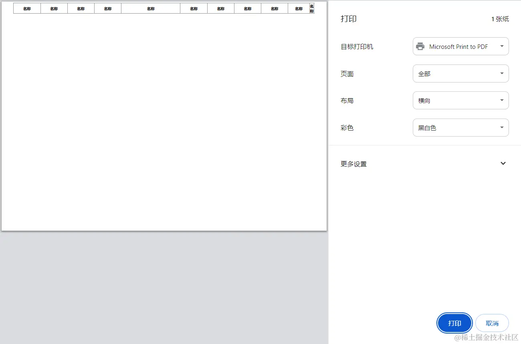The width and height of the screenshot is (521, 344).
Task: Open the Microsoft Print to PDF destination dropdown
Action: [x=461, y=46]
